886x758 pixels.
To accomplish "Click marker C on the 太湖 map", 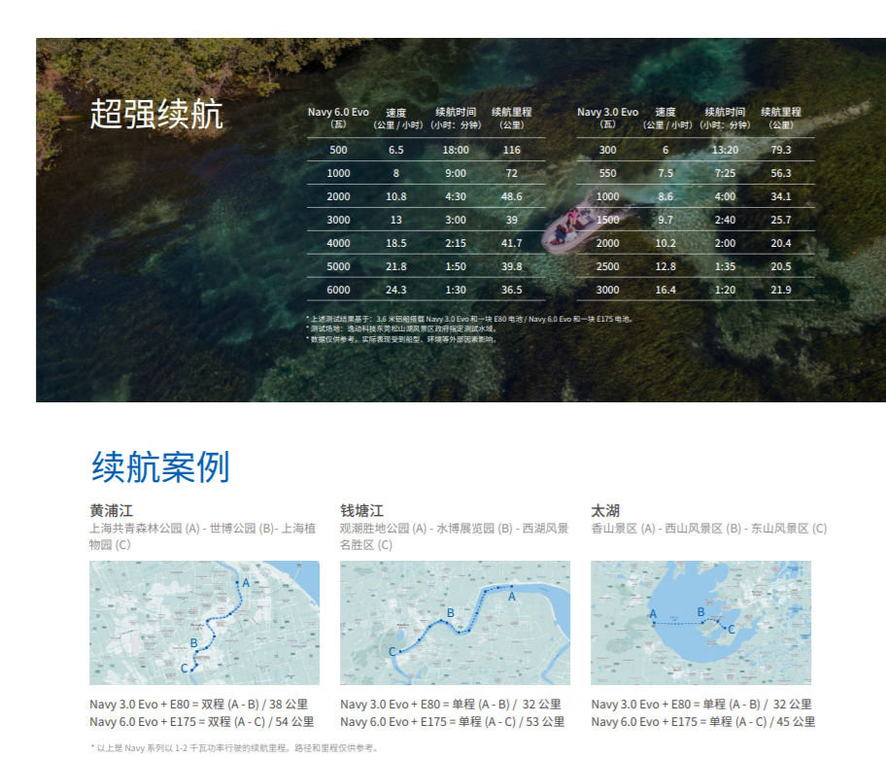I will 732,630.
